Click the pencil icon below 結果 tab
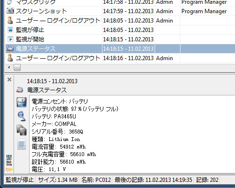Screen dimensions: 235x188 pyautogui.click(x=9, y=170)
